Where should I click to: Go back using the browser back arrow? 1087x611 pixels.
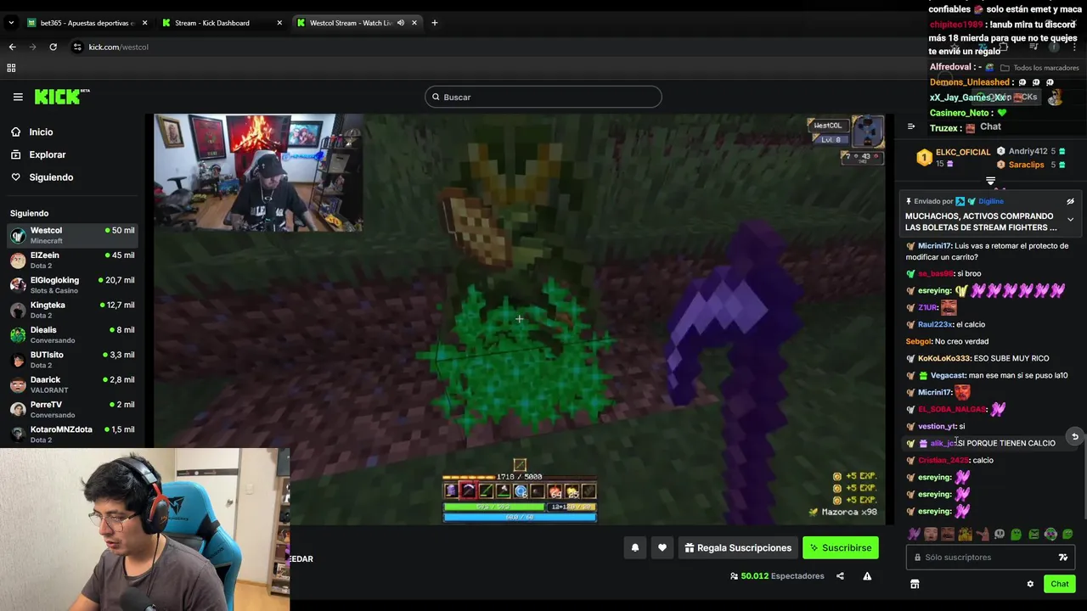(x=12, y=47)
